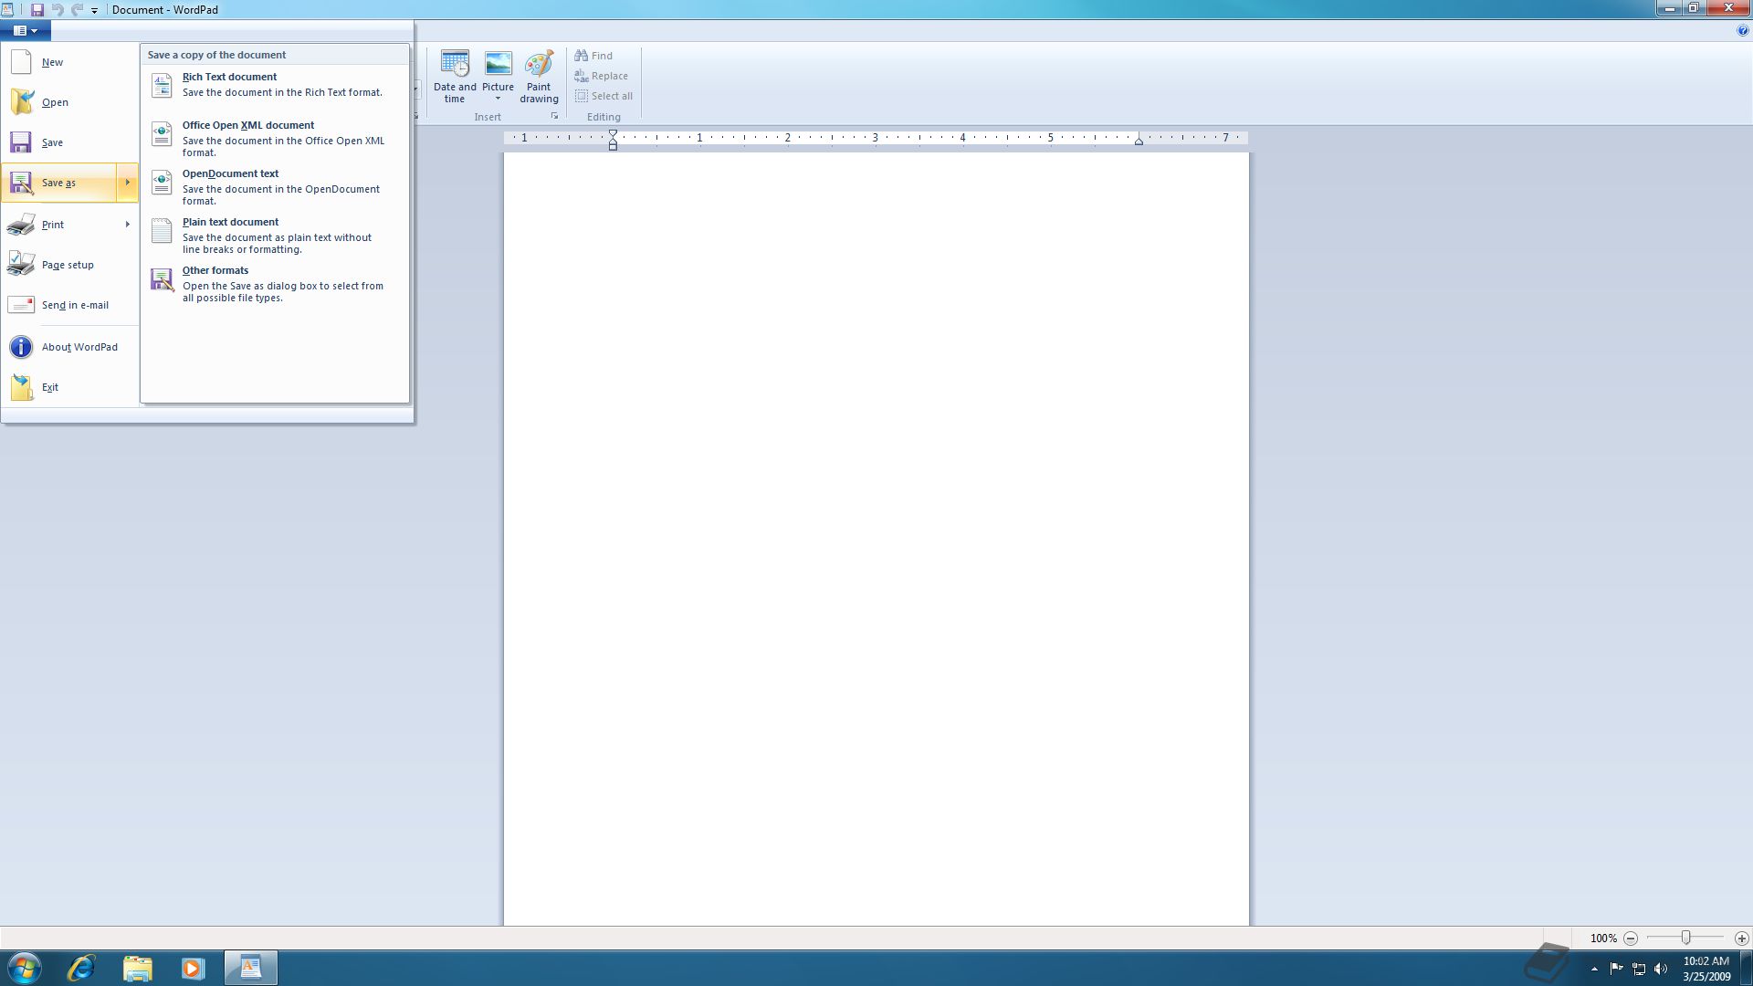The height and width of the screenshot is (986, 1753).
Task: Click the OpenDocument text icon
Action: 162,183
